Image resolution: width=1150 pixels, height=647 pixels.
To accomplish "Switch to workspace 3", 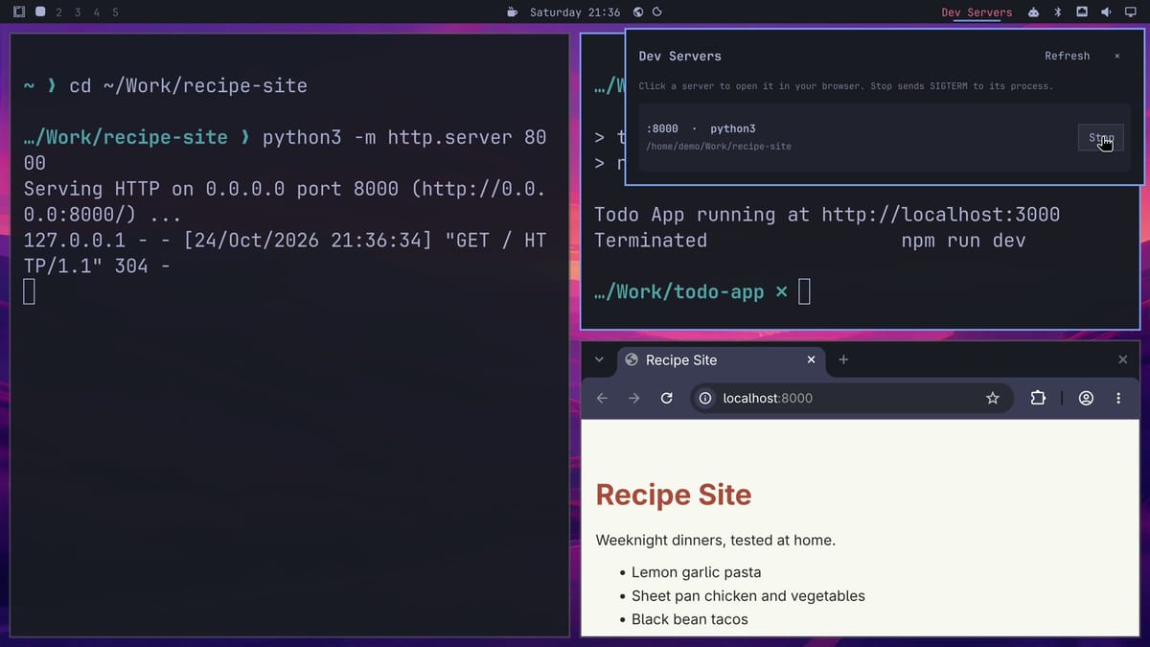I will [78, 12].
